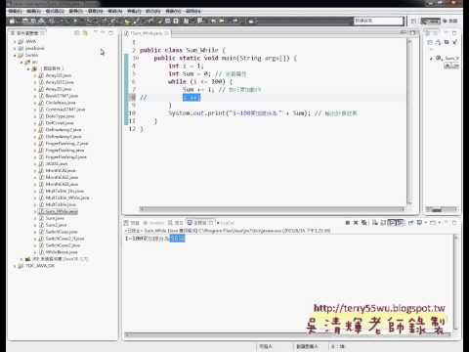Image resolution: width=469 pixels, height=352 pixels.
Task: Click the highlighted console output value
Action: pyautogui.click(x=177, y=239)
